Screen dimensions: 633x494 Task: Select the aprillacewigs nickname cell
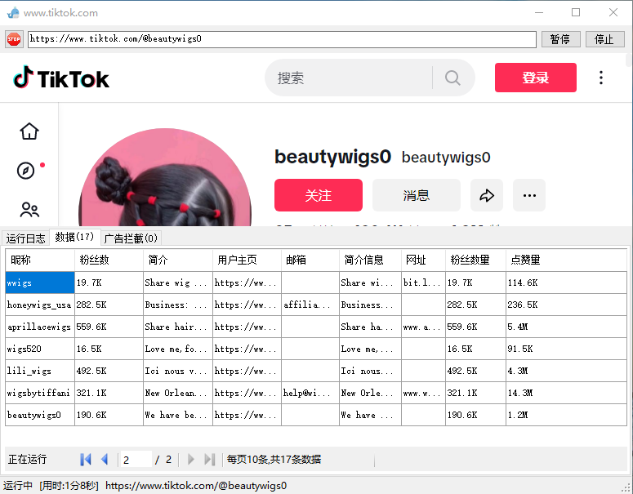[x=40, y=327]
